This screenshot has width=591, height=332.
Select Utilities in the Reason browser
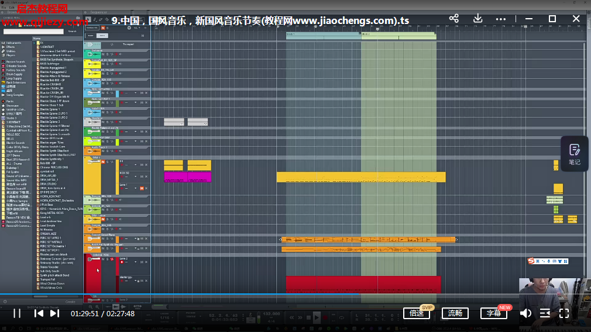(11, 51)
